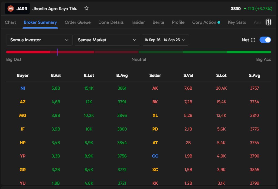Image resolution: width=278 pixels, height=189 pixels.
Task: Sort by the B.Lot column header
Action: click(89, 76)
